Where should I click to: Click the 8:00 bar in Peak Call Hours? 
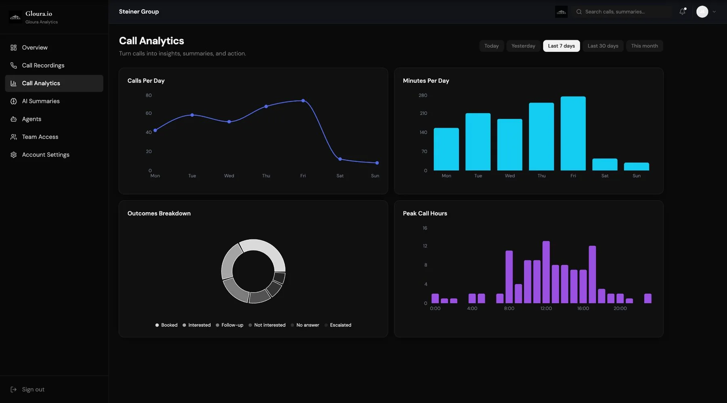tap(509, 277)
